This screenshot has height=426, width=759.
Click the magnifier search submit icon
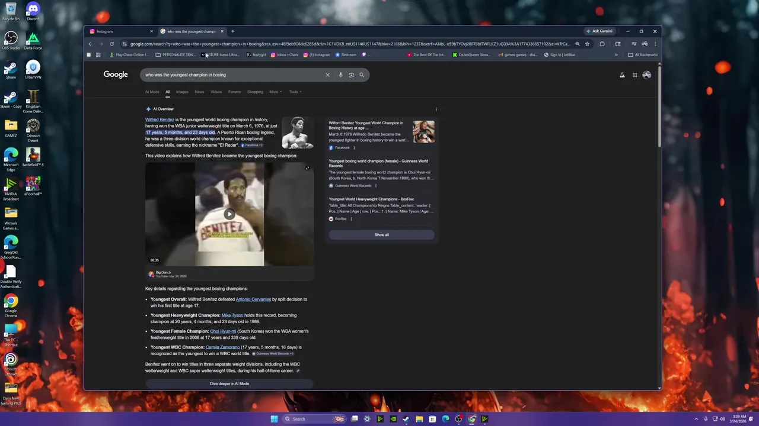coord(362,75)
